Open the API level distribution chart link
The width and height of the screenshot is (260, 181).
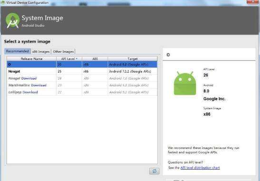pyautogui.click(x=200, y=168)
